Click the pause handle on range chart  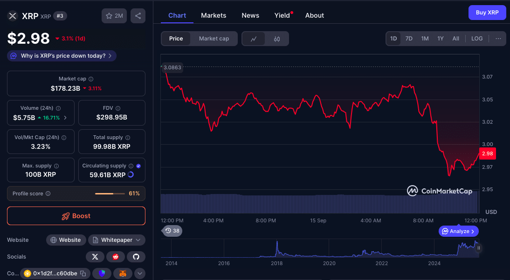click(x=478, y=248)
